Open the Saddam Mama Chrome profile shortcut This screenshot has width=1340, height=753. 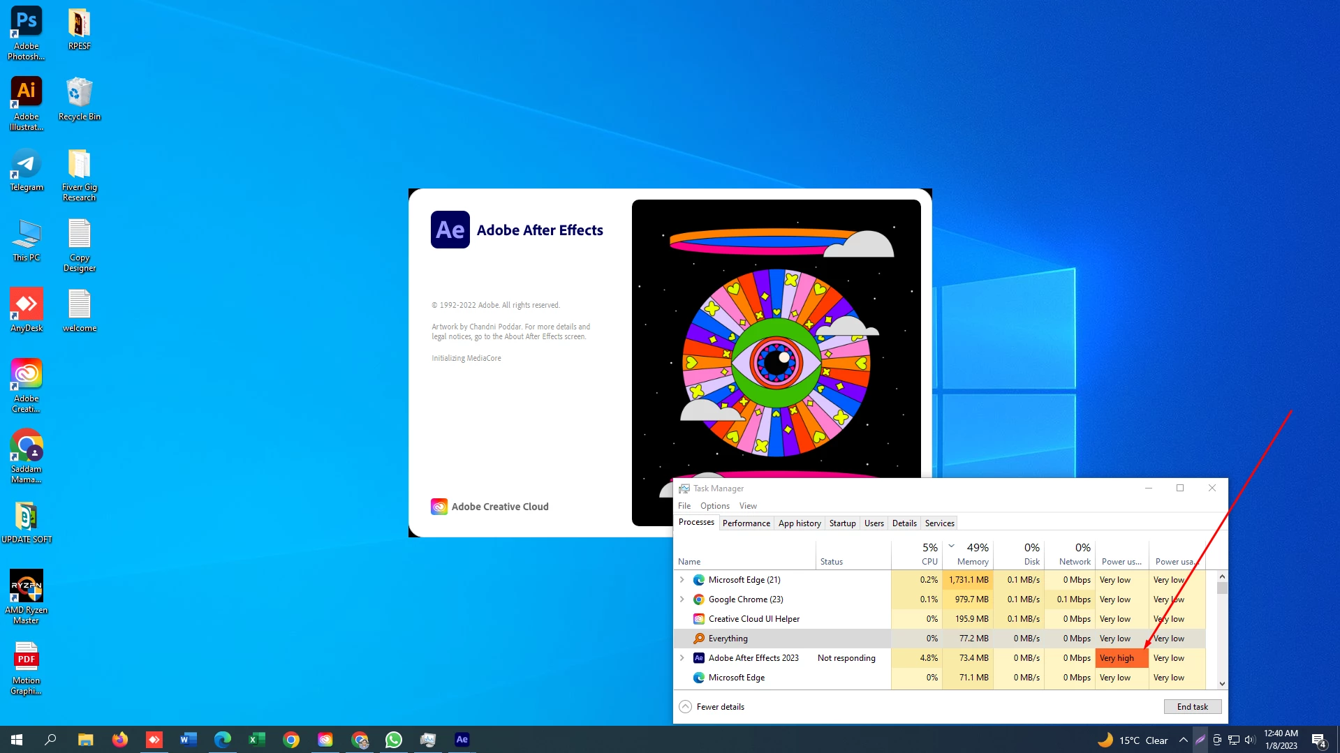click(26, 456)
